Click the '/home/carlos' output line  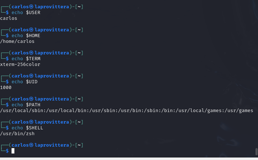[x=17, y=41]
